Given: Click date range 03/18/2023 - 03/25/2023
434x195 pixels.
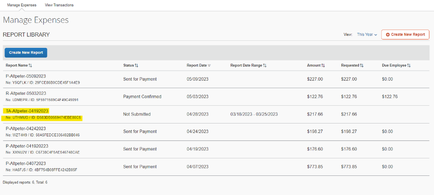Looking at the screenshot, I should tap(254, 114).
